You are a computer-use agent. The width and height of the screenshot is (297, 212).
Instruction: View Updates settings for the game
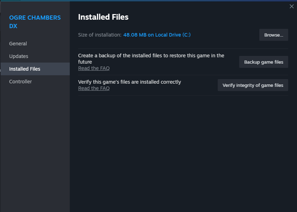[19, 56]
